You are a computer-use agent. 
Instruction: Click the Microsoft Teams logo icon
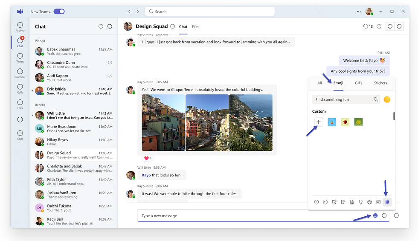tap(20, 11)
